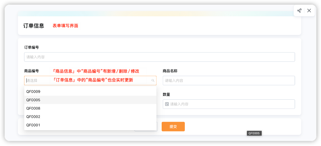Click the search icon in 商品编号 field
Screen dimensions: 321x146
coord(153,81)
